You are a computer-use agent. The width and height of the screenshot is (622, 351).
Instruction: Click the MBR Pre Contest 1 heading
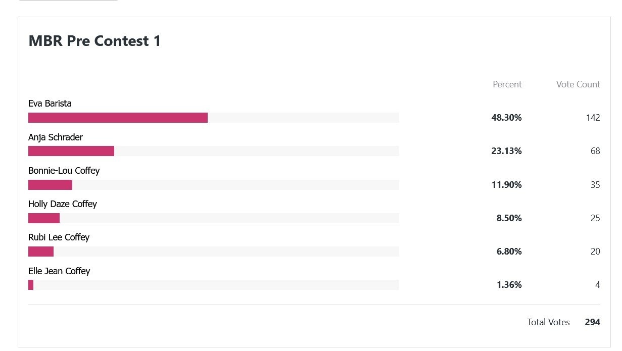tap(94, 41)
